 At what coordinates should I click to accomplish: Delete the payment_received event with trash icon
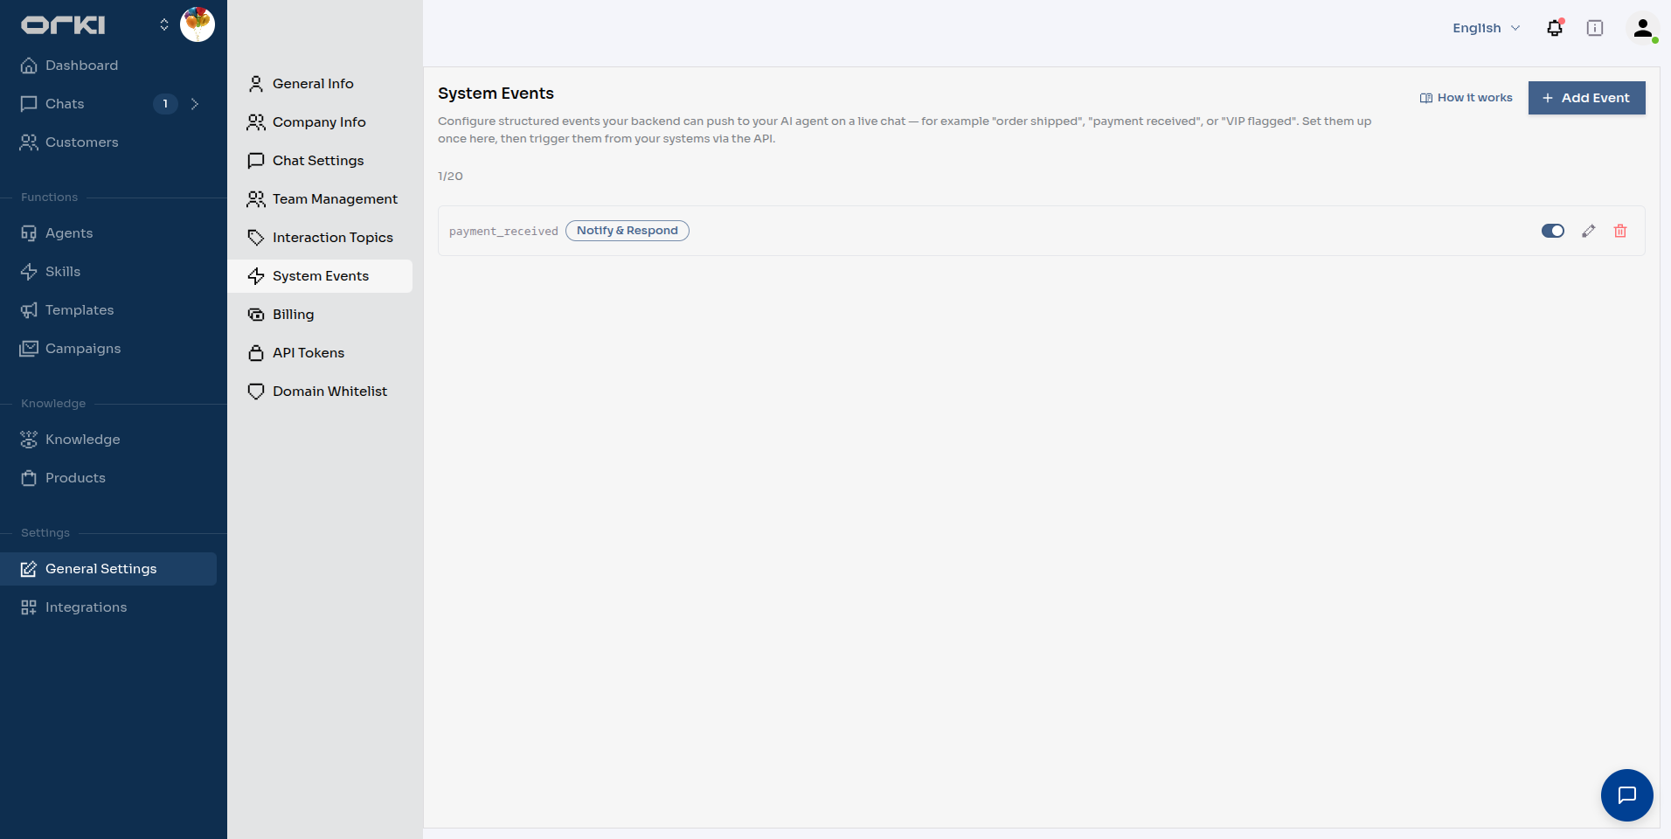pos(1620,231)
